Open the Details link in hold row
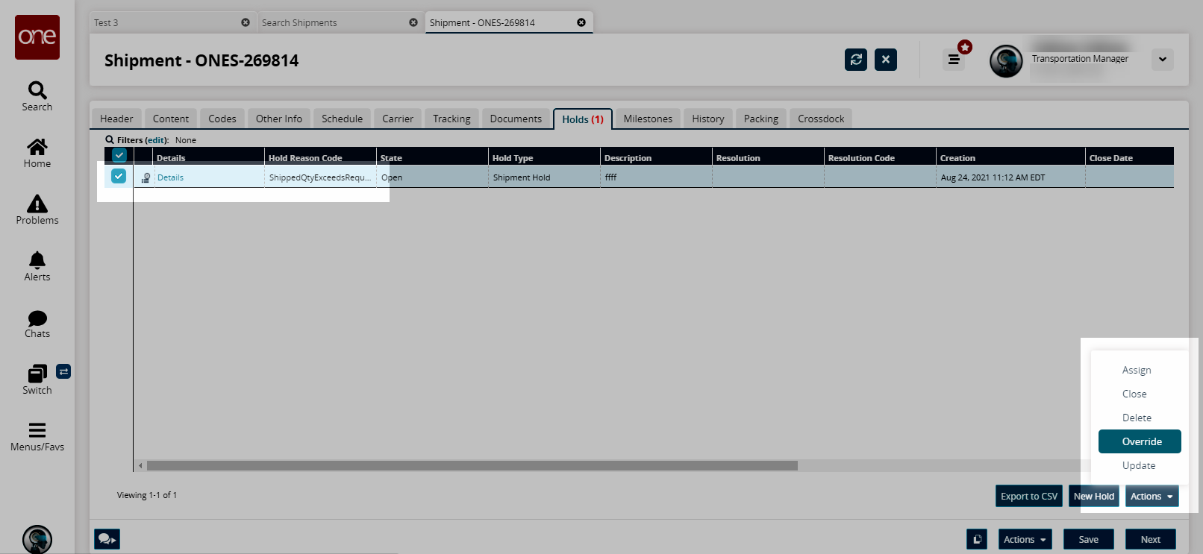 click(170, 177)
